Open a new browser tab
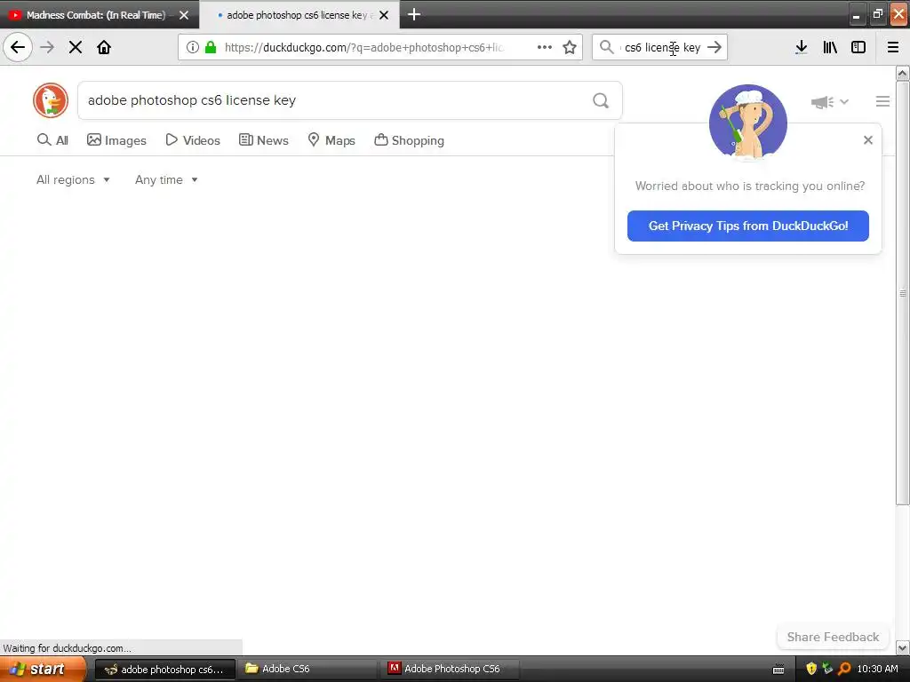The width and height of the screenshot is (910, 682). point(414,14)
